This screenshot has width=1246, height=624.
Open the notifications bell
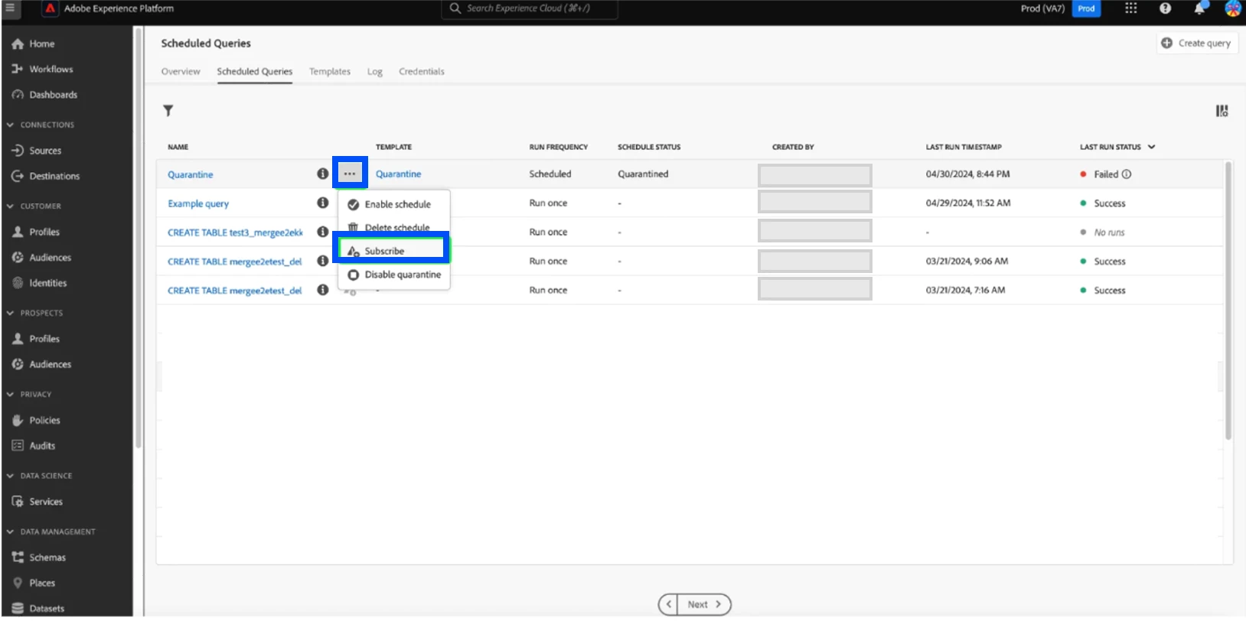coord(1199,8)
